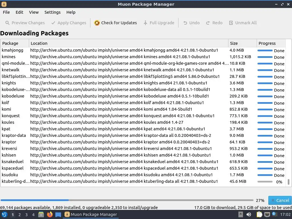Switch to virtual desktop 2

20,215
